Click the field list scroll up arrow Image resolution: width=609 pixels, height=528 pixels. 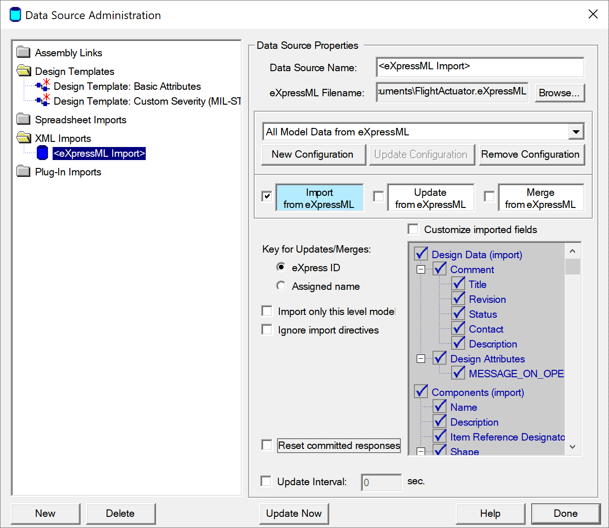573,251
